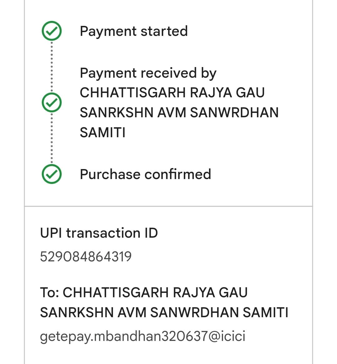Select the "Purchase confirmed" status text
The image size is (337, 364).
145,174
